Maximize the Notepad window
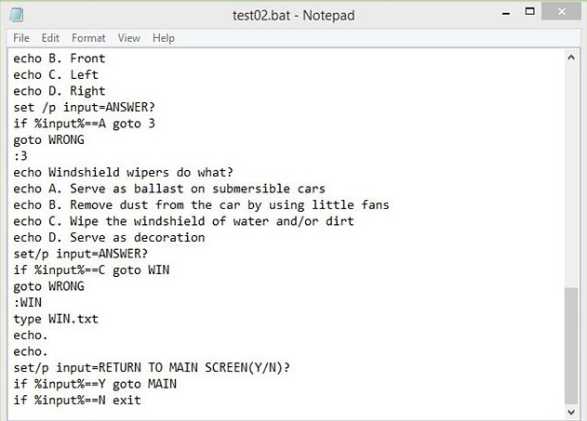This screenshot has height=421, width=587. pyautogui.click(x=529, y=11)
